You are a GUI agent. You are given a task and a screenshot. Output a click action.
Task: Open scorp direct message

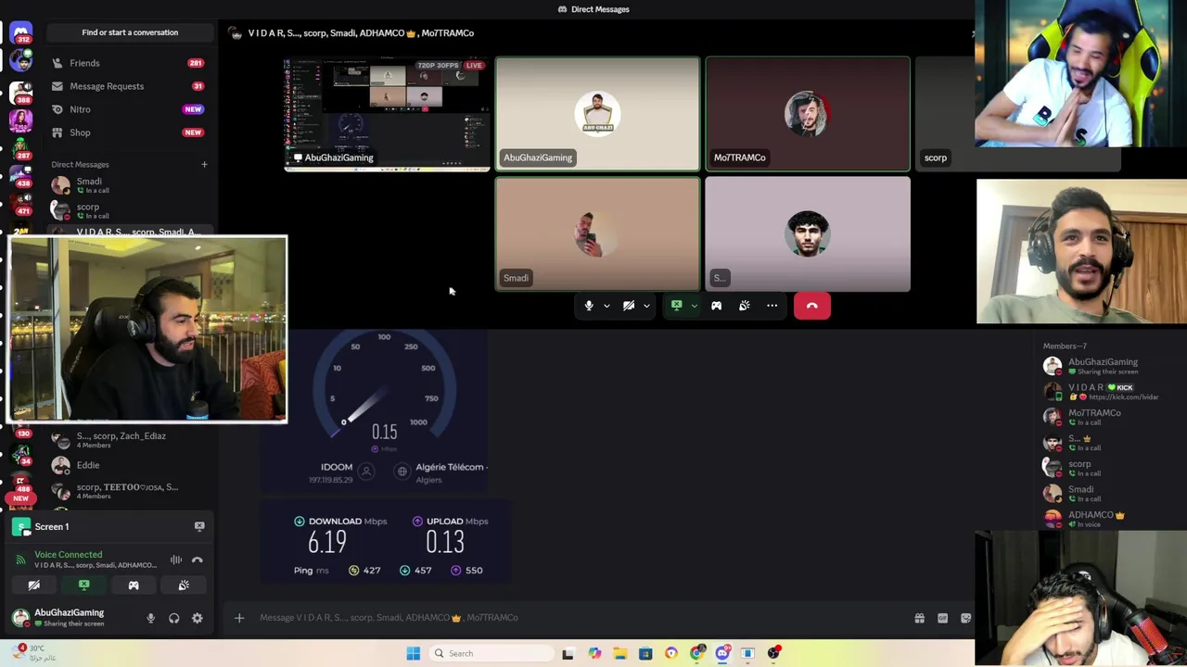pyautogui.click(x=128, y=210)
